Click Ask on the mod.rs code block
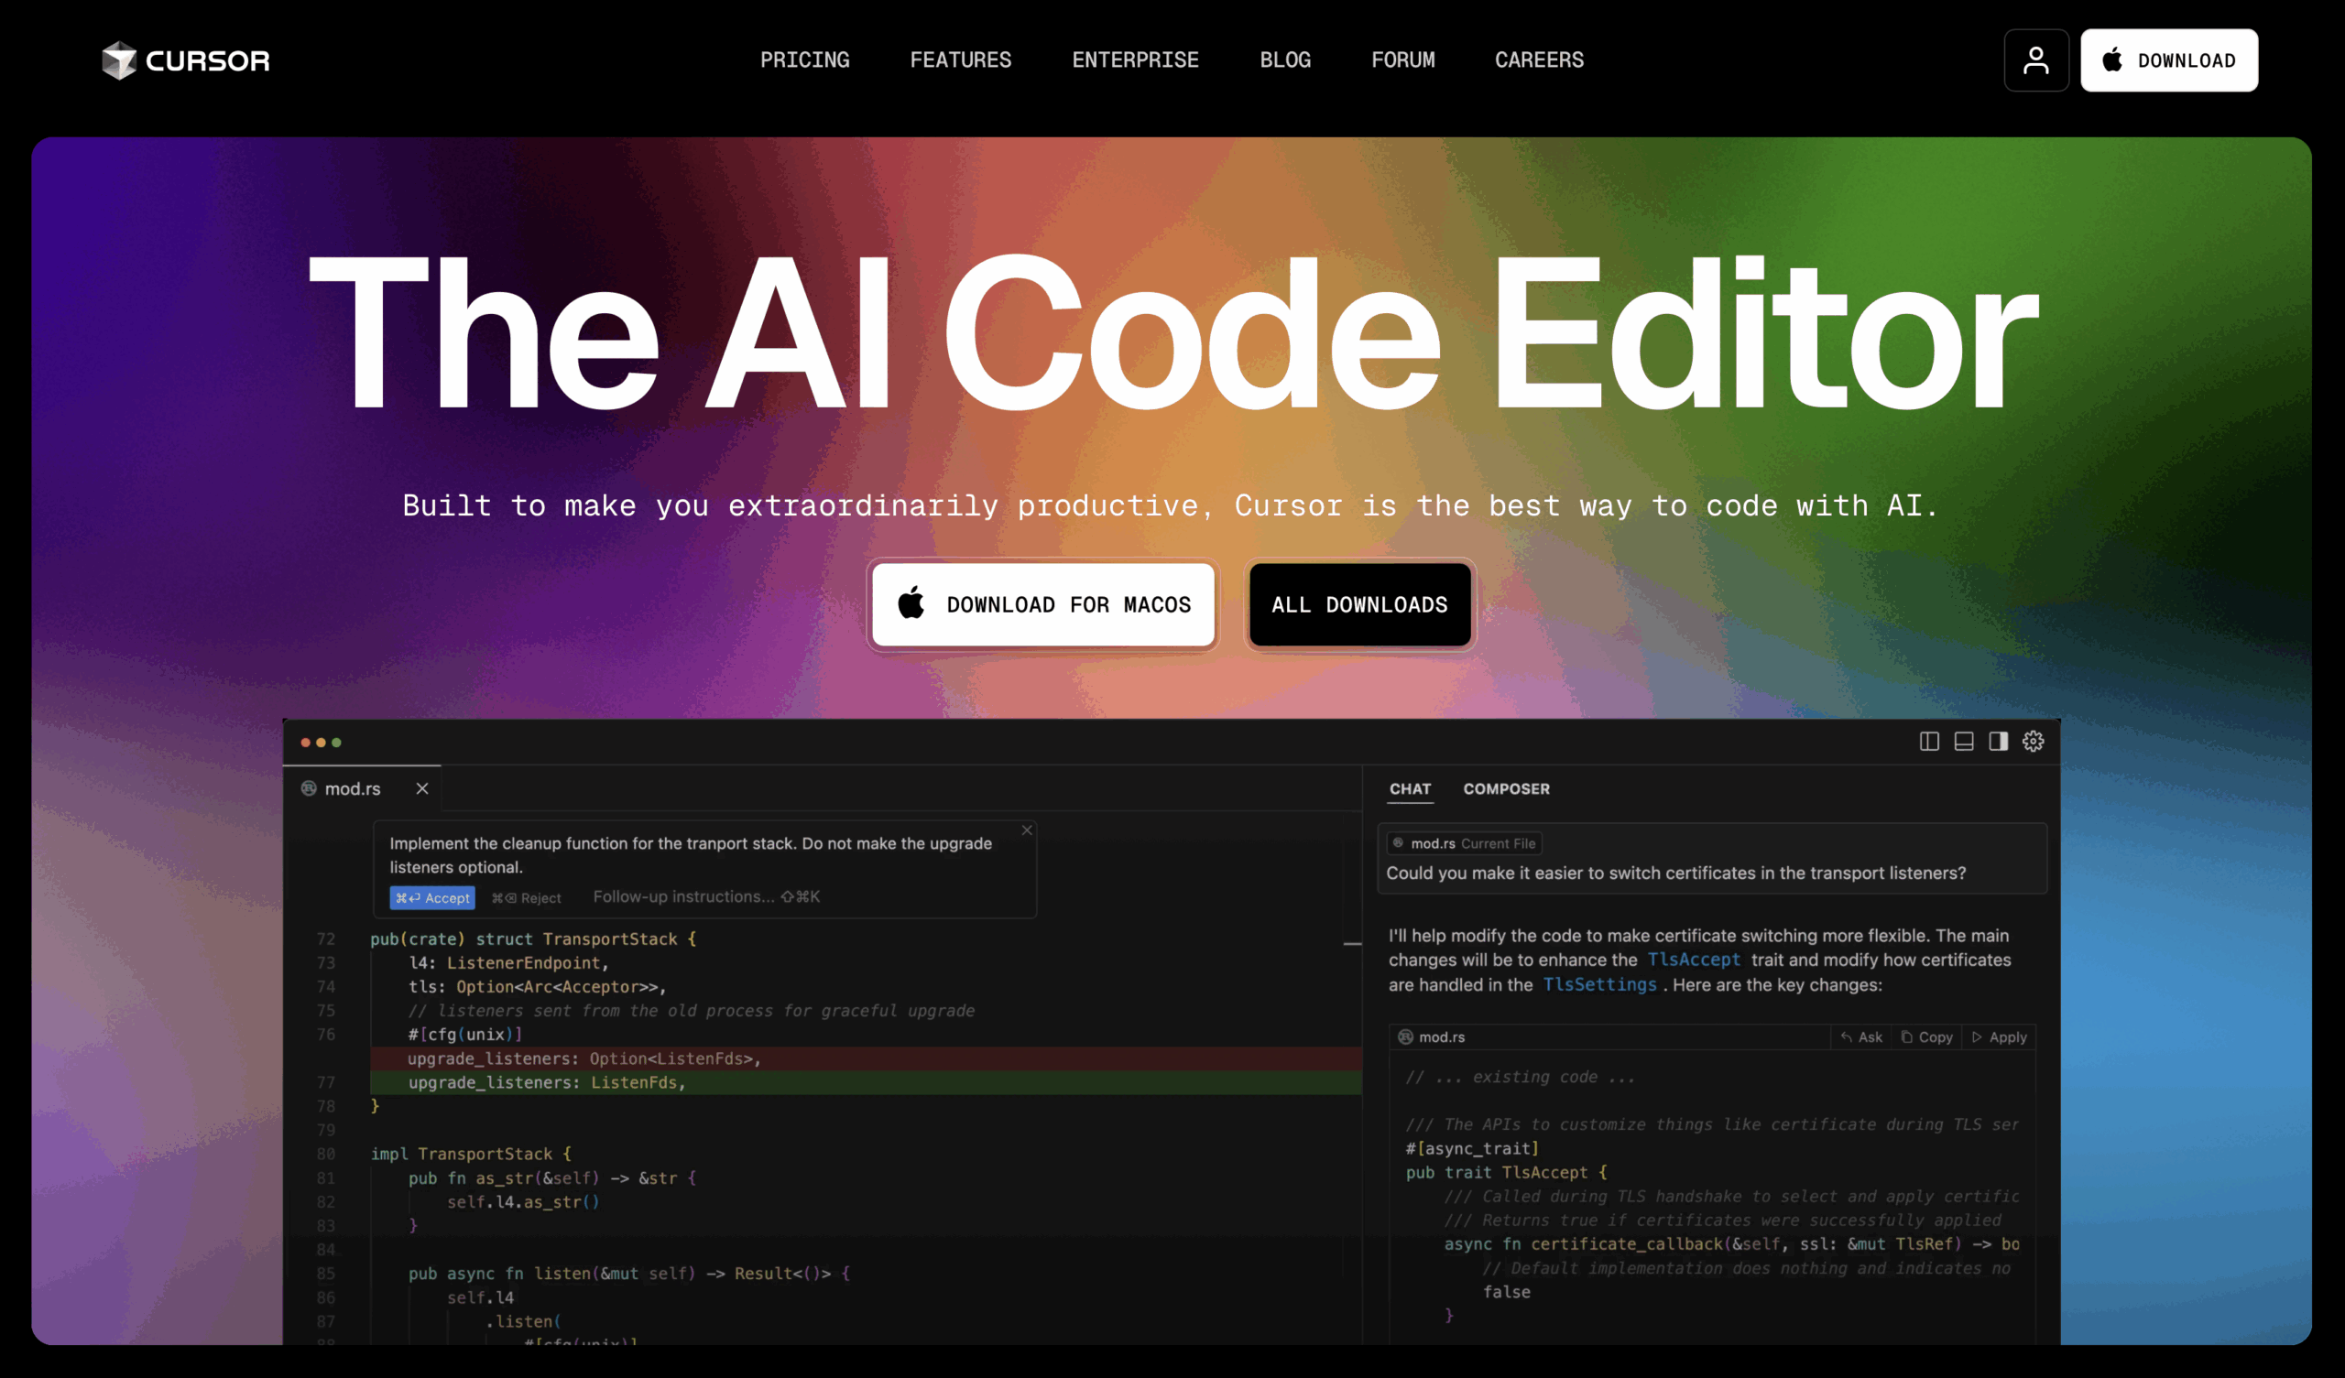The image size is (2345, 1378). [1862, 1037]
